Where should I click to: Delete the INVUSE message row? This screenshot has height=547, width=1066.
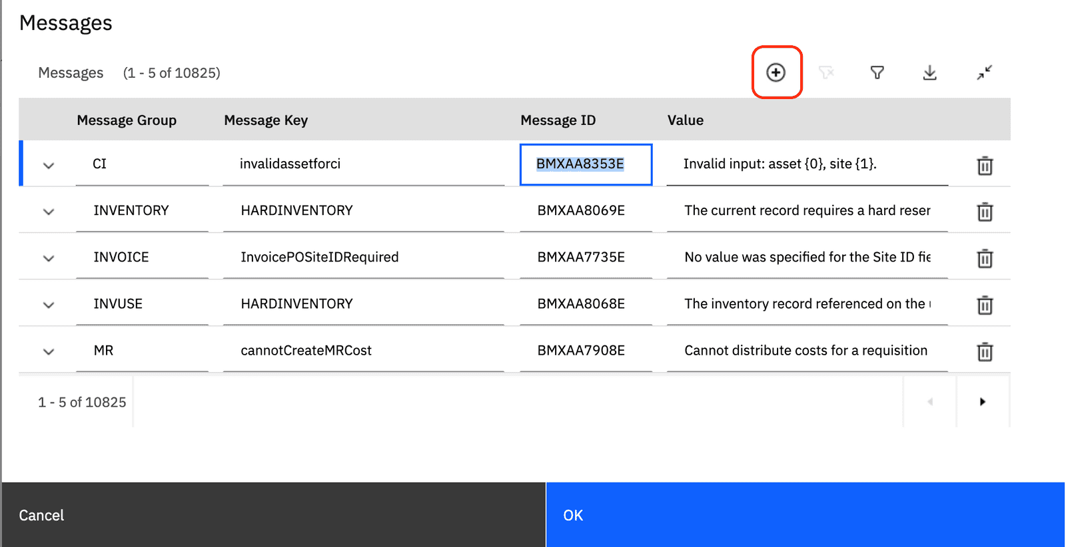click(985, 305)
